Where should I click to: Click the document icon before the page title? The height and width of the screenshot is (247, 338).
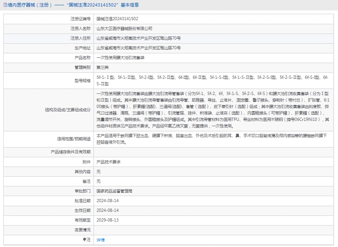(x=5, y=5)
